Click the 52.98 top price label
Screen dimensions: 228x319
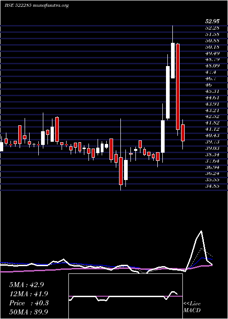[x=212, y=21]
